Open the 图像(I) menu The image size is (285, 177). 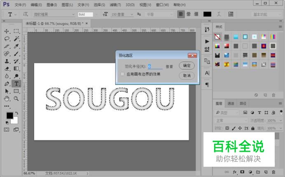51,5
